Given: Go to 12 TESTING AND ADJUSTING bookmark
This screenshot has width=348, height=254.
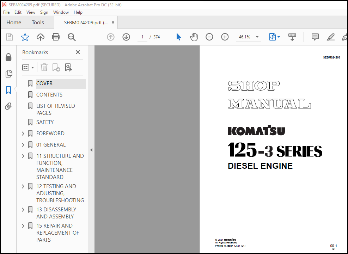Looking at the screenshot, I should pos(60,193).
